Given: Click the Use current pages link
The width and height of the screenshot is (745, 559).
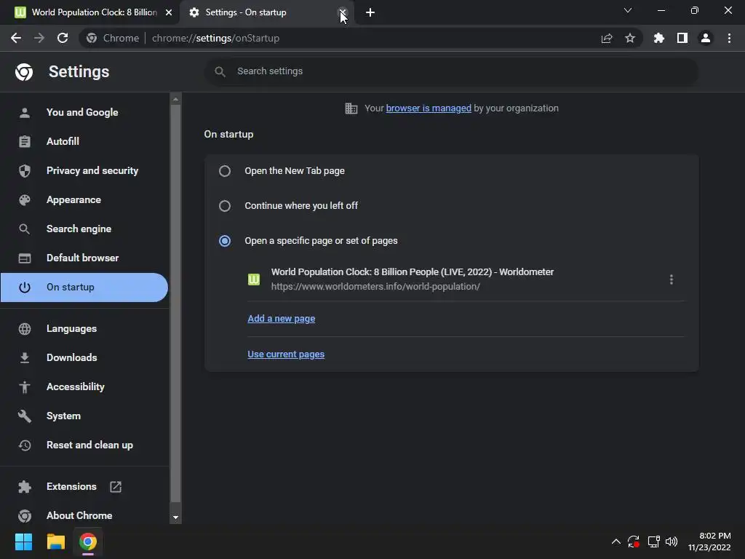Looking at the screenshot, I should 286,354.
